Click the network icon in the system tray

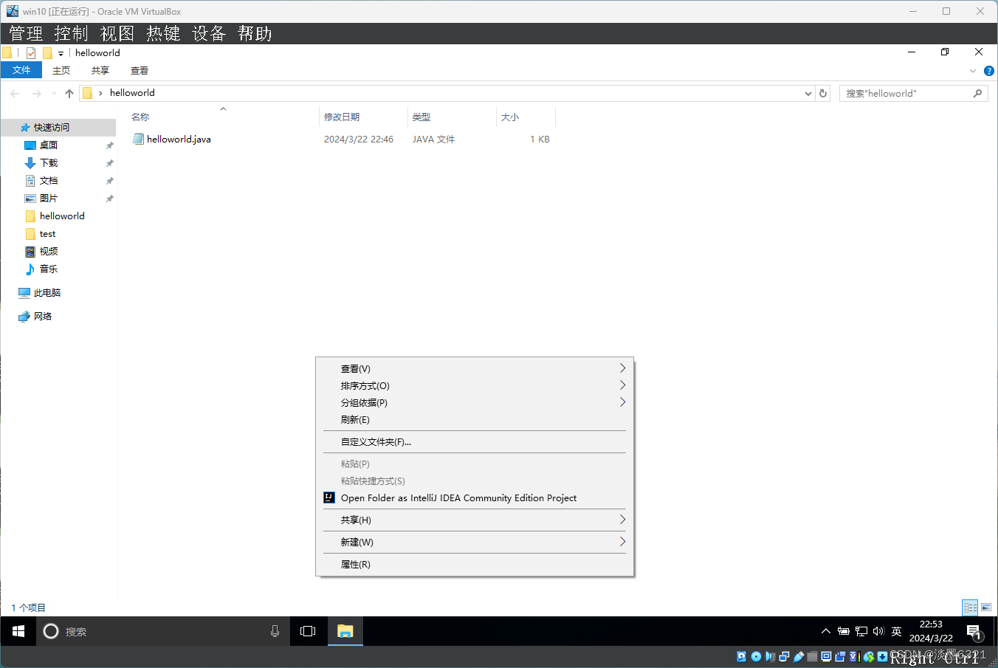pos(861,631)
